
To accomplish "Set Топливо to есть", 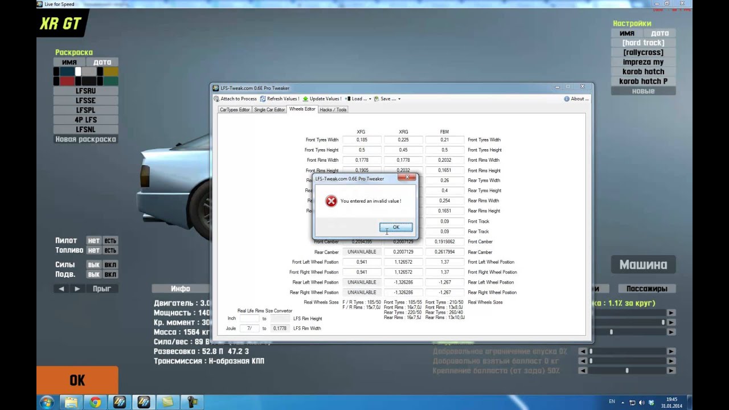I will (x=110, y=251).
